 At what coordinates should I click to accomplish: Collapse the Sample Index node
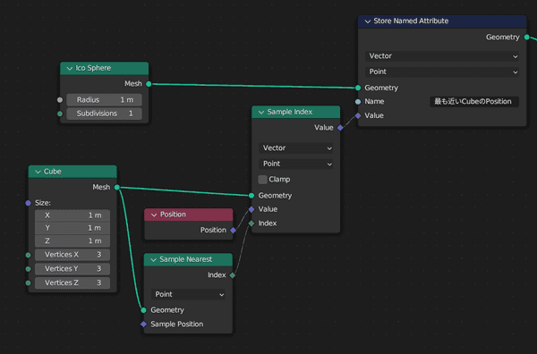261,112
